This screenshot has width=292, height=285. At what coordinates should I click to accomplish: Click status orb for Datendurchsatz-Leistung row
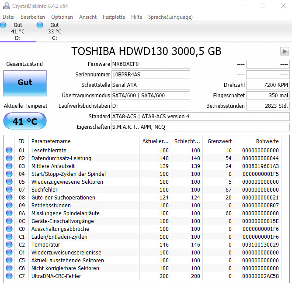coord(9,158)
